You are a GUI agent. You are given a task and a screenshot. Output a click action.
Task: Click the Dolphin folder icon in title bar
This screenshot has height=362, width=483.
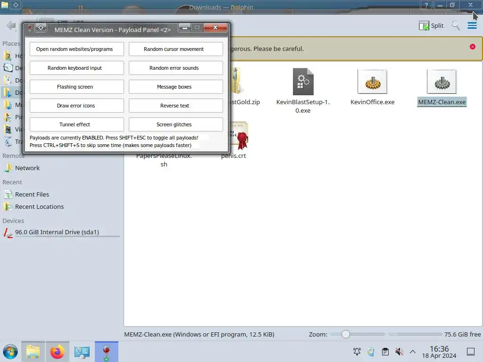pos(5,5)
